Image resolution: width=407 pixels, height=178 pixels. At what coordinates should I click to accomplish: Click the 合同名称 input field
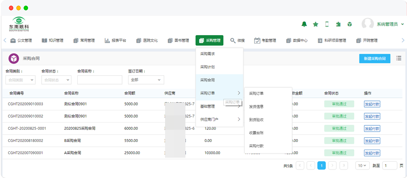[x=99, y=80]
